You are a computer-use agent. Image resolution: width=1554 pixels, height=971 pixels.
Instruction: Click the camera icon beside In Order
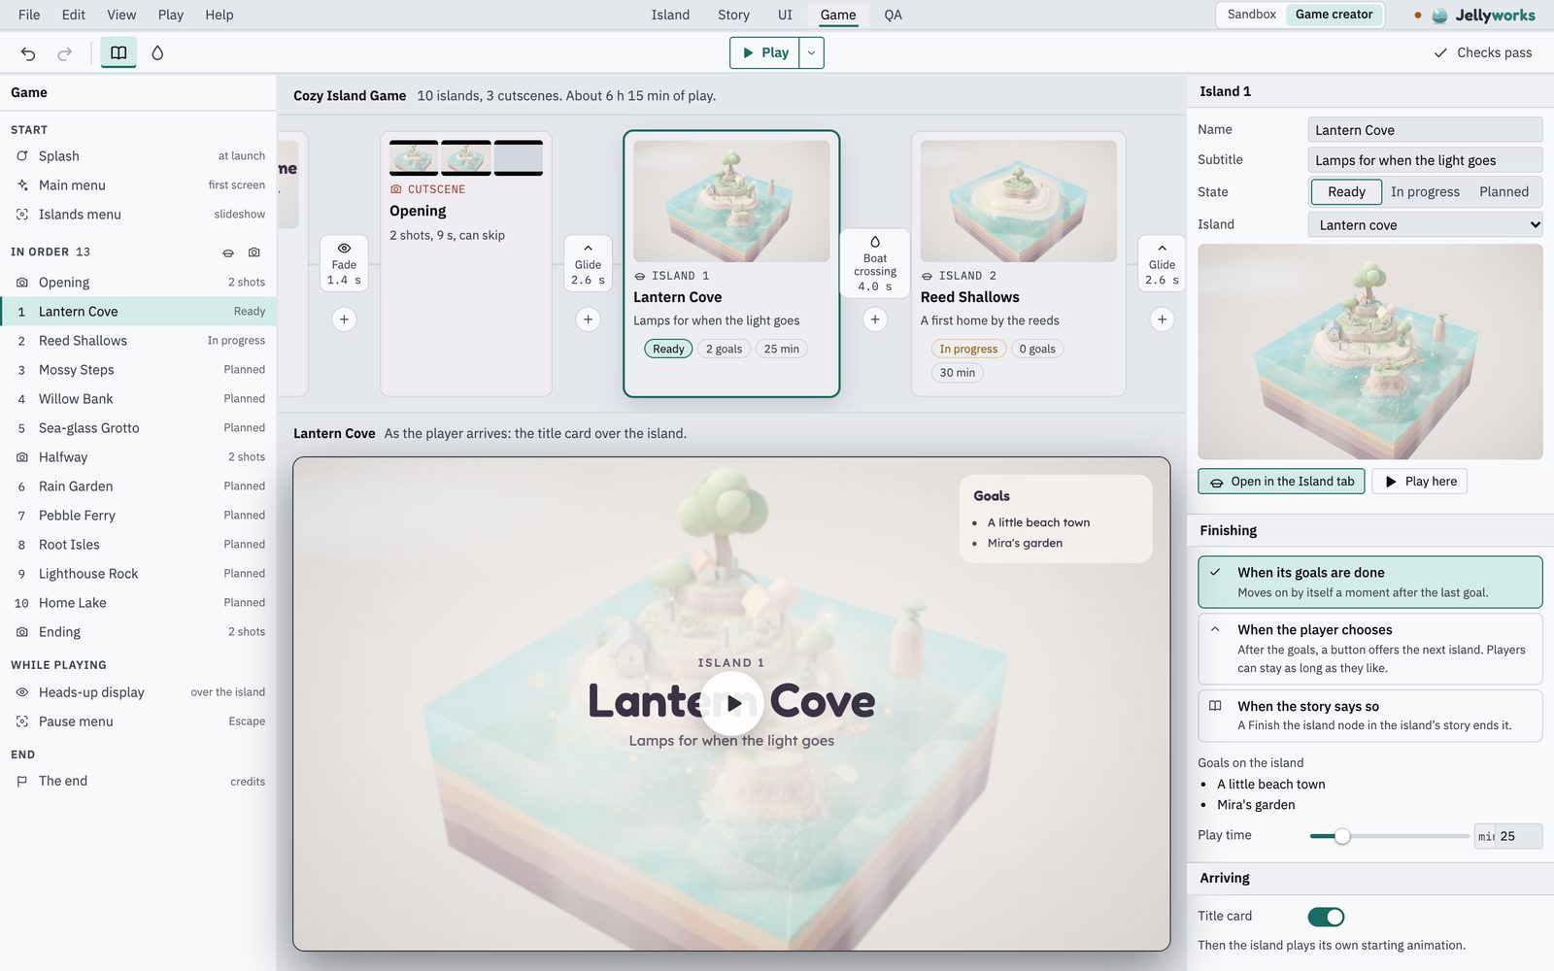point(254,252)
